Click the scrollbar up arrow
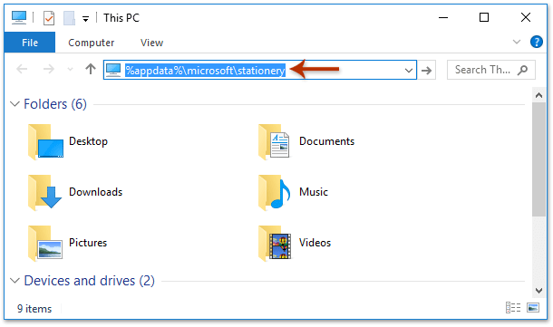This screenshot has height=327, width=553. click(538, 95)
